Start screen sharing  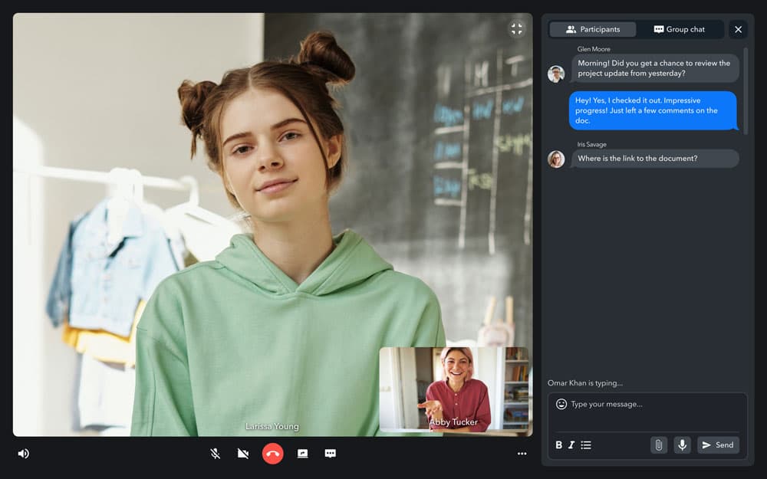click(x=302, y=453)
